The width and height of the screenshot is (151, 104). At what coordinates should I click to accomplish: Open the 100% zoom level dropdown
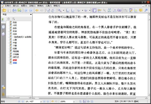(74, 101)
